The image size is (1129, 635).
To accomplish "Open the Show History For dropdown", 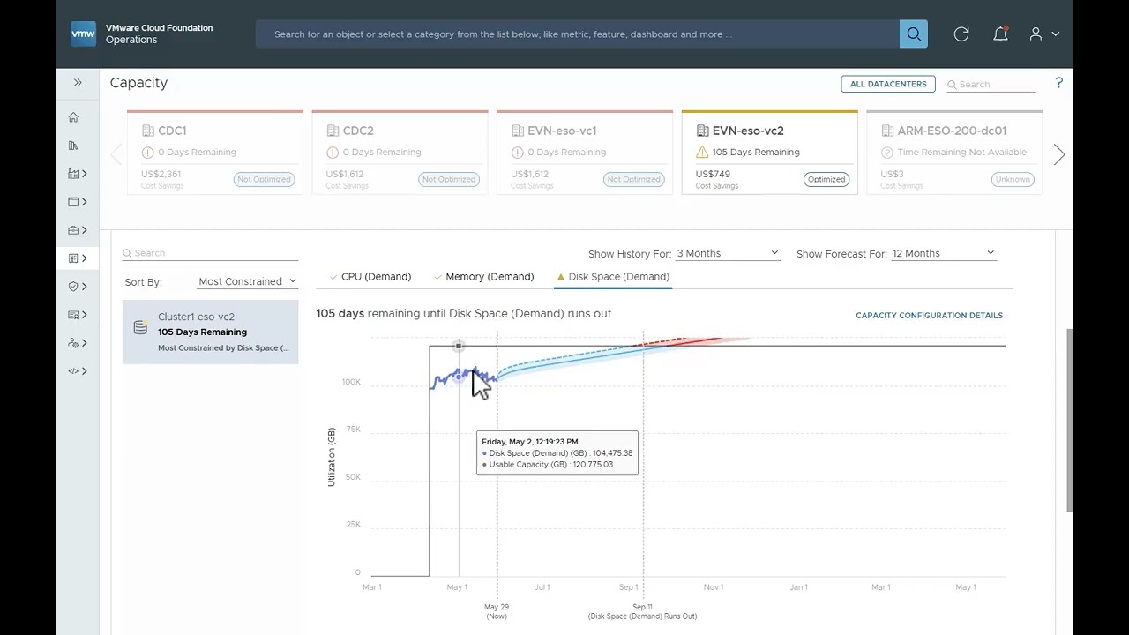I will (728, 254).
